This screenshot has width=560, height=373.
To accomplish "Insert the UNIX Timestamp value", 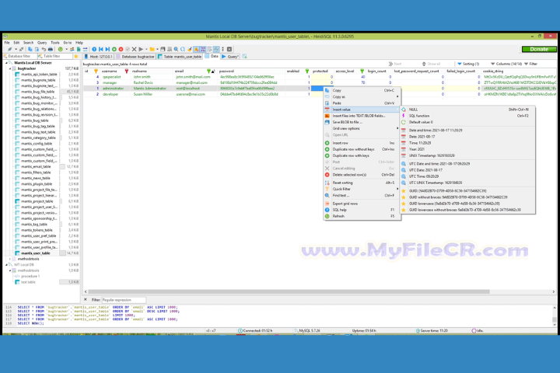I will click(467, 155).
